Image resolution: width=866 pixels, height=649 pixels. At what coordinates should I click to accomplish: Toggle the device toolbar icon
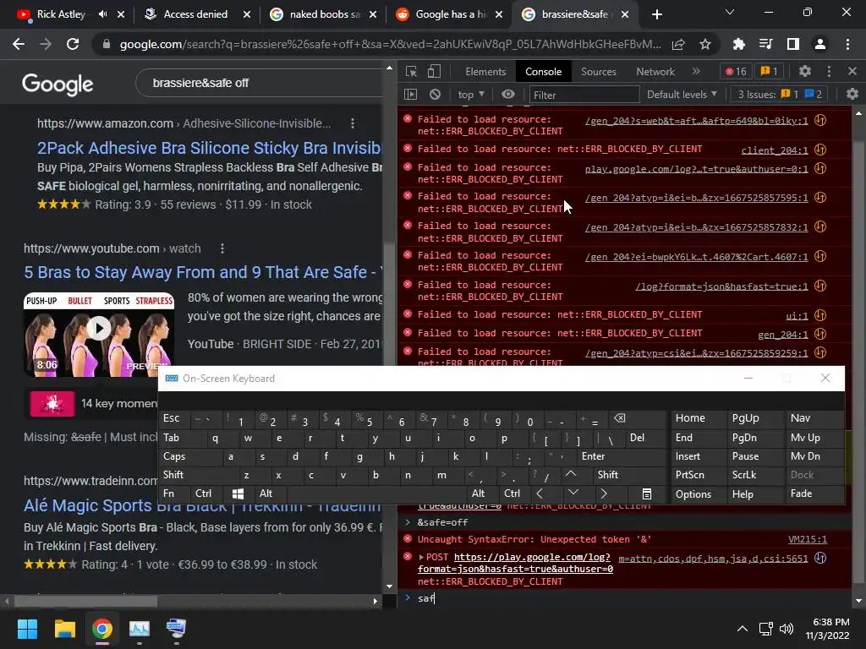pyautogui.click(x=434, y=71)
